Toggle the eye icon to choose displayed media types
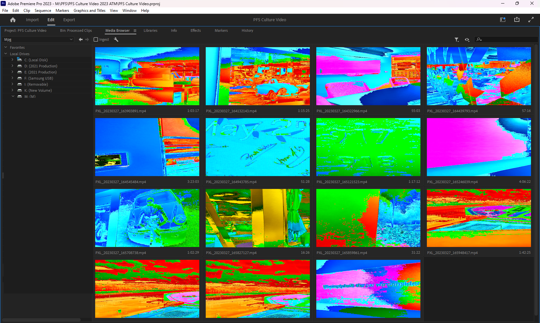The width and height of the screenshot is (540, 323). (x=467, y=40)
